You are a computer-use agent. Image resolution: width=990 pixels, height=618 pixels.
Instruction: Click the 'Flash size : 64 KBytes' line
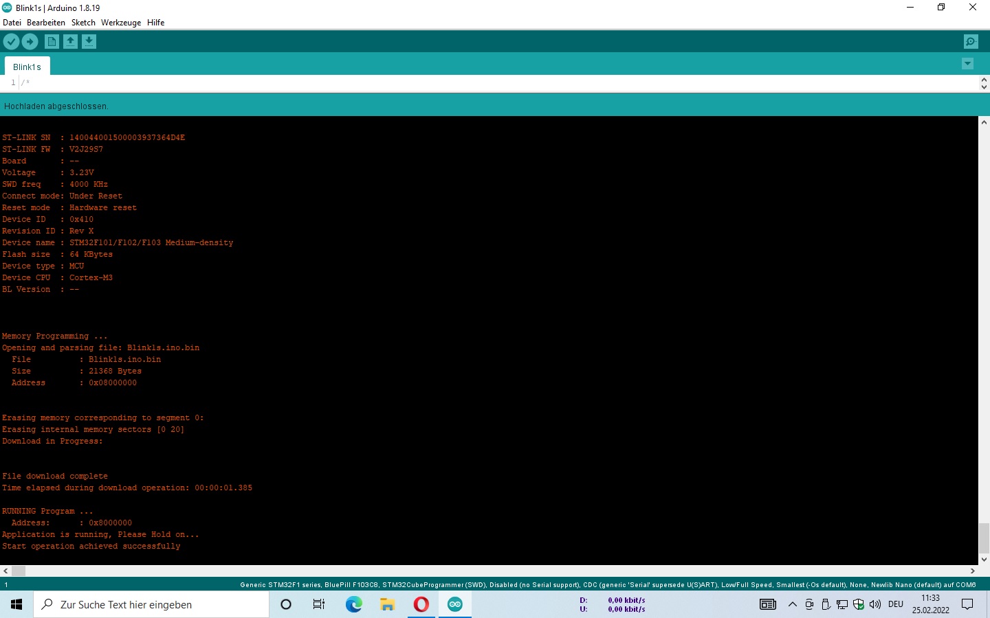(x=57, y=254)
